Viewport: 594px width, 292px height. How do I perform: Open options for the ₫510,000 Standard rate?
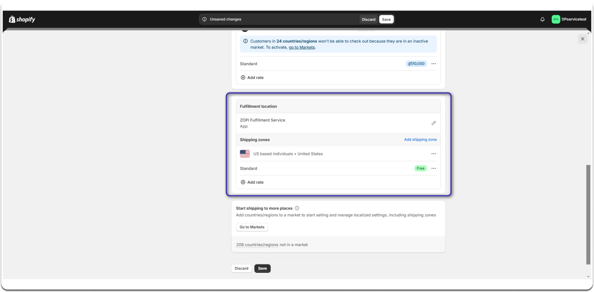[x=434, y=64]
